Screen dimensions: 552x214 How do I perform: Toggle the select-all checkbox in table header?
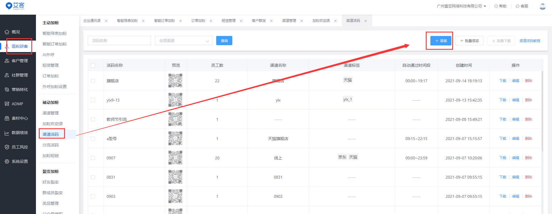93,65
